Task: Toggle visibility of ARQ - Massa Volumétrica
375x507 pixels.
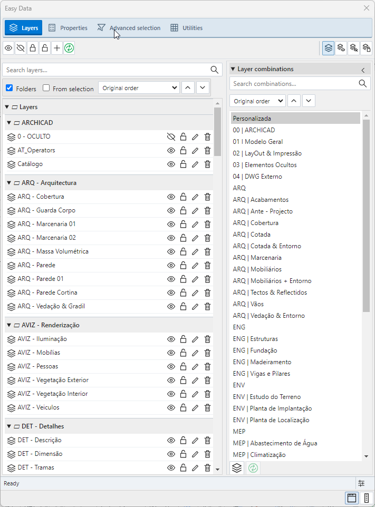Action: pyautogui.click(x=171, y=251)
